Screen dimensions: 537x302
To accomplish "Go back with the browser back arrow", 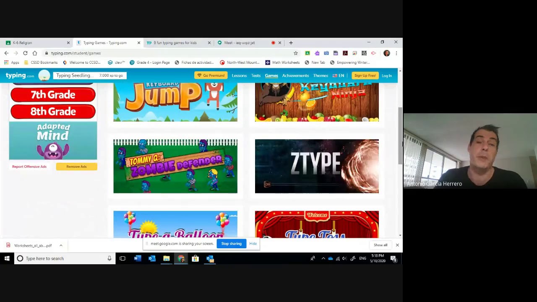I will point(6,53).
